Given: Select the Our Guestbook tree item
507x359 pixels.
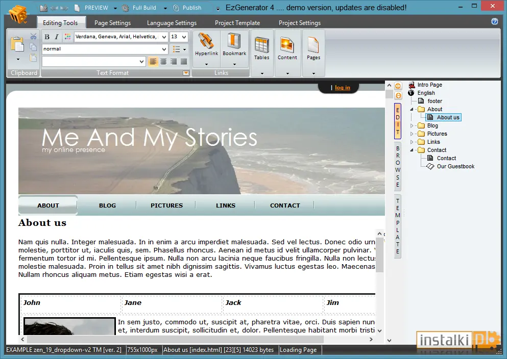Looking at the screenshot, I should 455,166.
